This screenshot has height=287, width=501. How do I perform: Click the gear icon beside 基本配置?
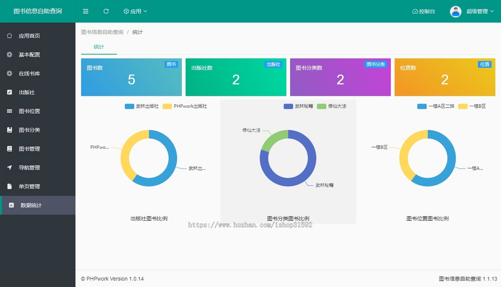tap(10, 55)
